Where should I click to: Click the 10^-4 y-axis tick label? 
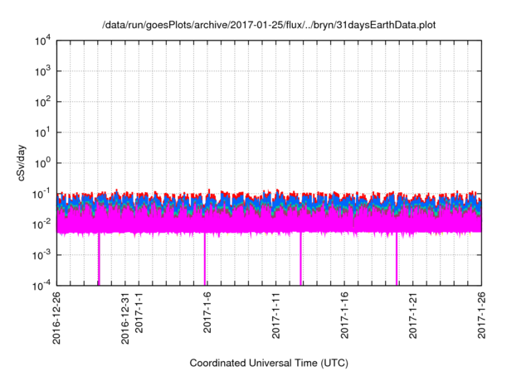[41, 287]
